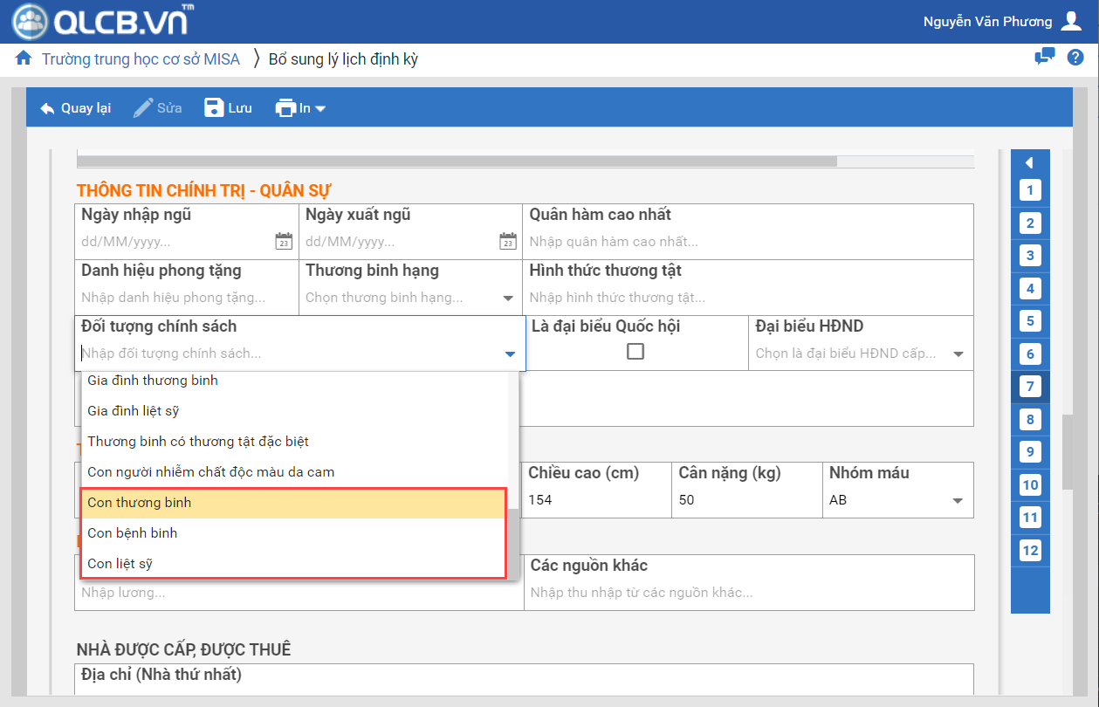This screenshot has width=1099, height=707.
Task: Open the Nhóm máu dropdown
Action: point(958,501)
